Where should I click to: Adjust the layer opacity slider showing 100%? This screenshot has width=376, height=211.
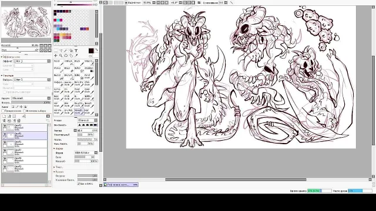31,103
